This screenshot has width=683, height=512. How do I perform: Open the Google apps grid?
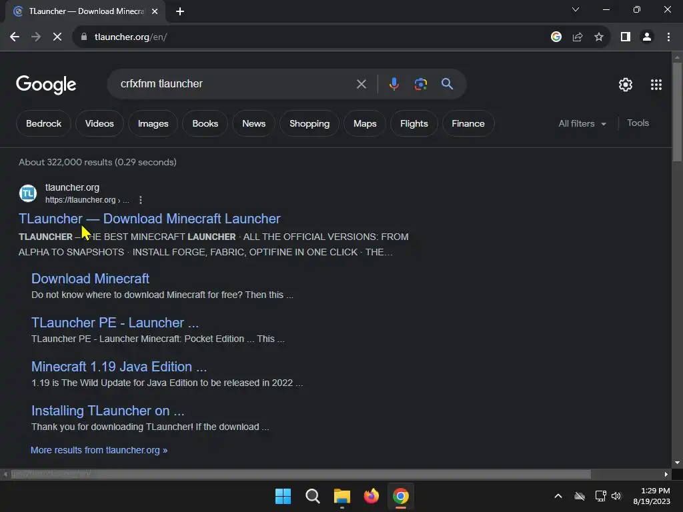[656, 85]
